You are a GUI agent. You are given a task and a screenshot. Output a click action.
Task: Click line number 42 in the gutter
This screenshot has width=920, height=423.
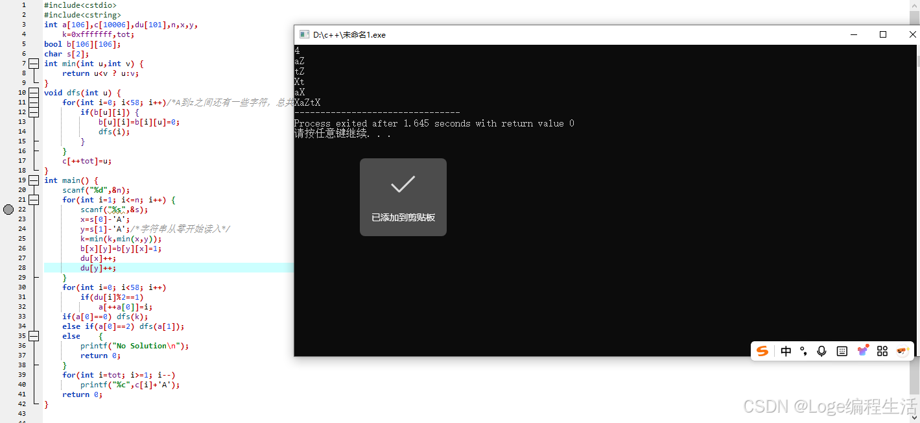[22, 404]
